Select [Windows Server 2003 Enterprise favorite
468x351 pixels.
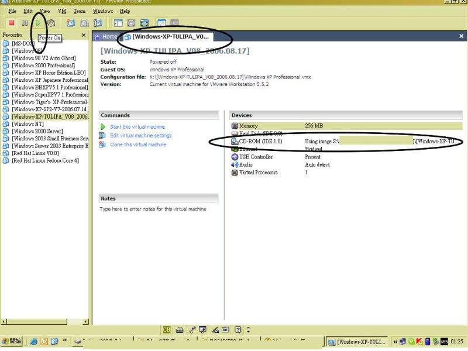pos(50,146)
